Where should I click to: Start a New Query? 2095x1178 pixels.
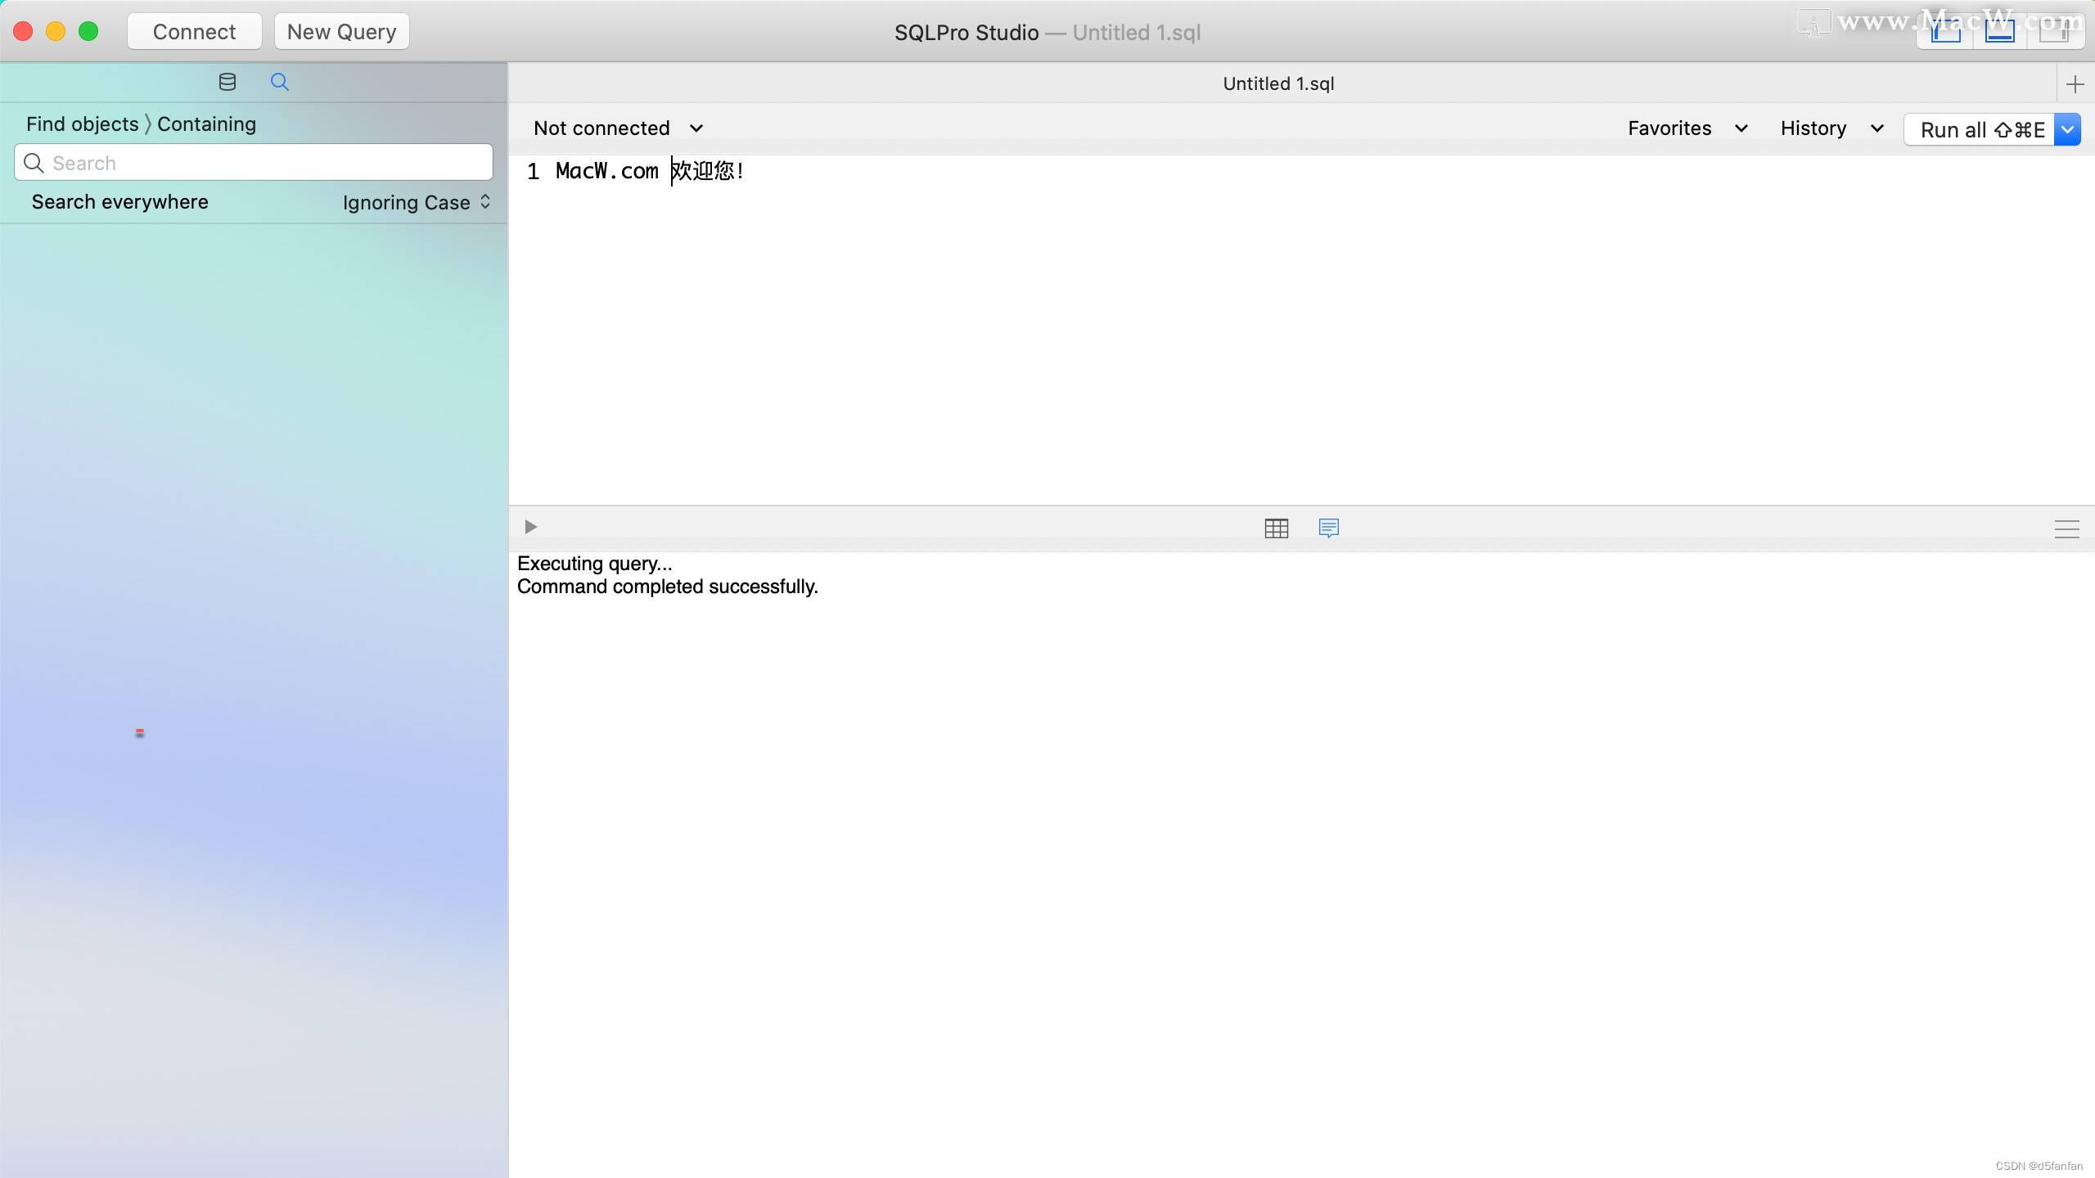click(x=340, y=31)
